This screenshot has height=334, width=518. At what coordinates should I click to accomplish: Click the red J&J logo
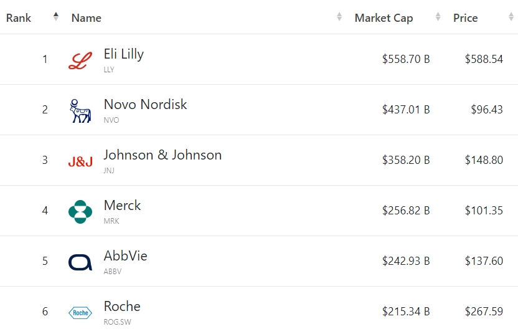pyautogui.click(x=80, y=161)
